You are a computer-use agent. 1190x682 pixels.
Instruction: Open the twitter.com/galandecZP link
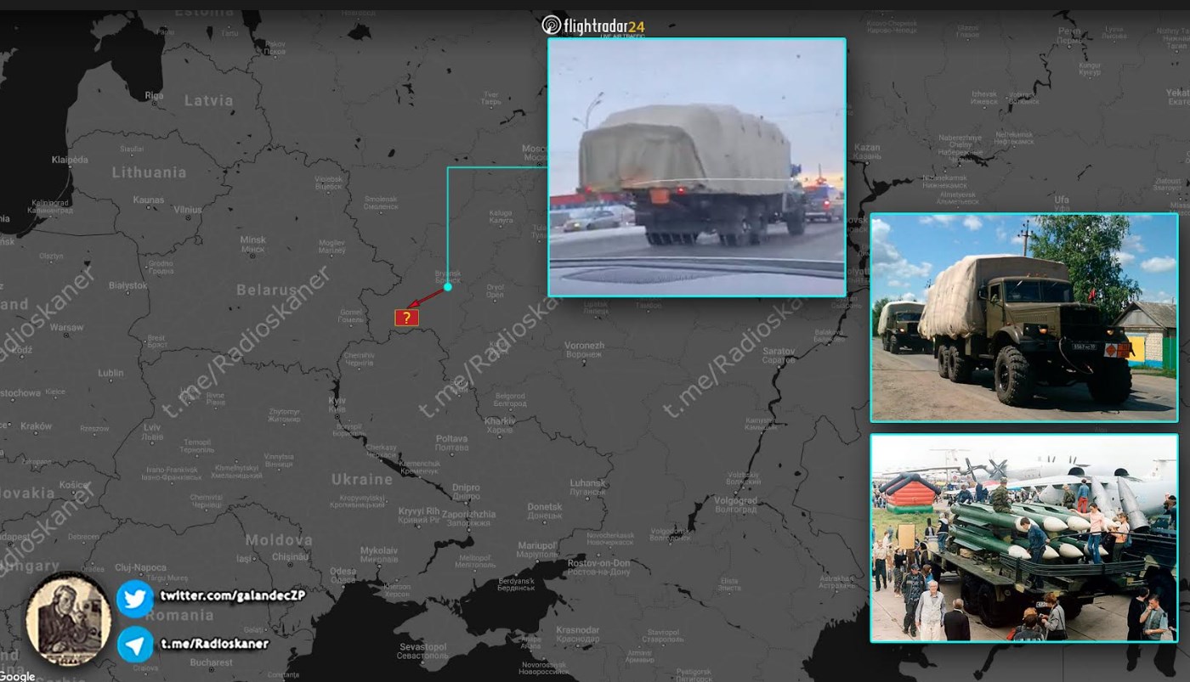(x=232, y=596)
